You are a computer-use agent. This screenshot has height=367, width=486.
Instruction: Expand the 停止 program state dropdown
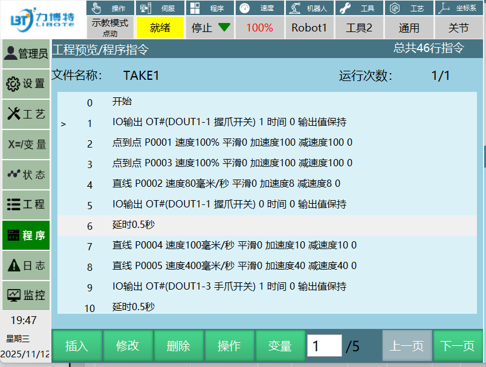210,28
